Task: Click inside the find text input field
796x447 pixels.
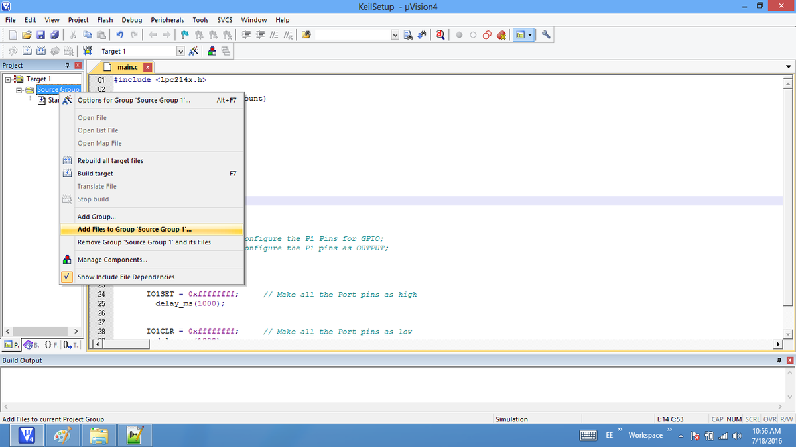Action: coord(352,35)
